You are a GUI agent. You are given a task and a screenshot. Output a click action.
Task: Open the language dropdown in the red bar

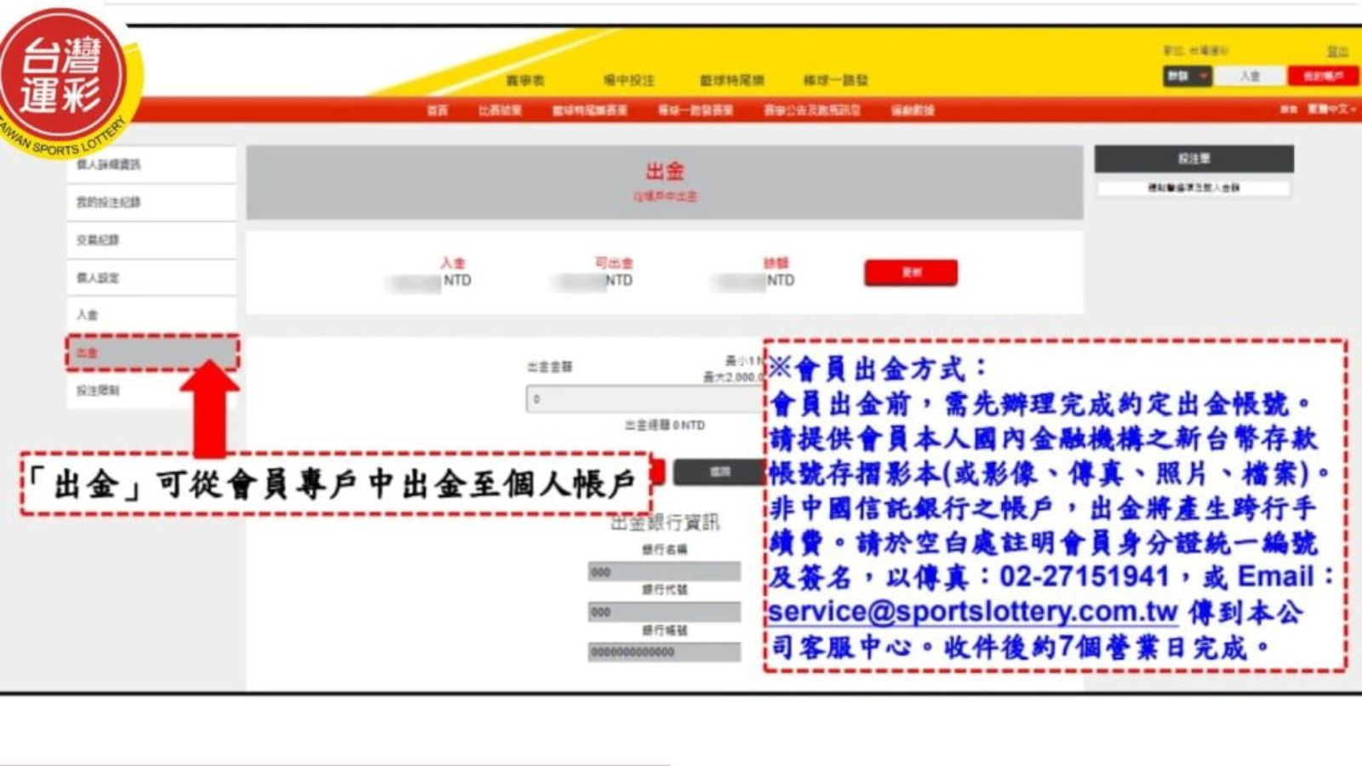click(x=1332, y=109)
